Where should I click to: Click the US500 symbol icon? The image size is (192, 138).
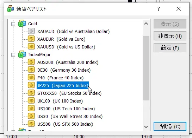point(31,124)
